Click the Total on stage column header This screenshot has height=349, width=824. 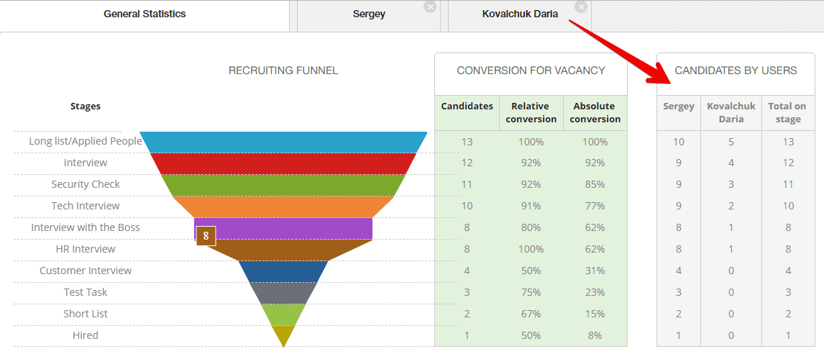point(787,112)
